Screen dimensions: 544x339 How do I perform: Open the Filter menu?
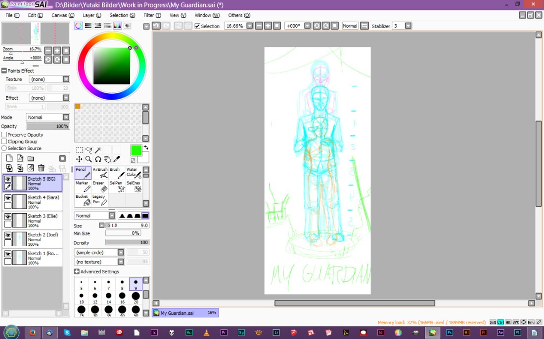[148, 15]
